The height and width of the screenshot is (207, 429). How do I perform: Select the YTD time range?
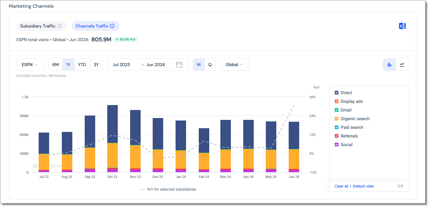click(82, 65)
